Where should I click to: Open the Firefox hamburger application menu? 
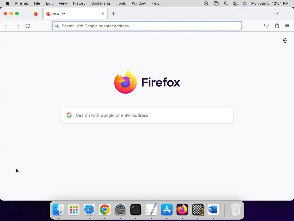coord(287,26)
